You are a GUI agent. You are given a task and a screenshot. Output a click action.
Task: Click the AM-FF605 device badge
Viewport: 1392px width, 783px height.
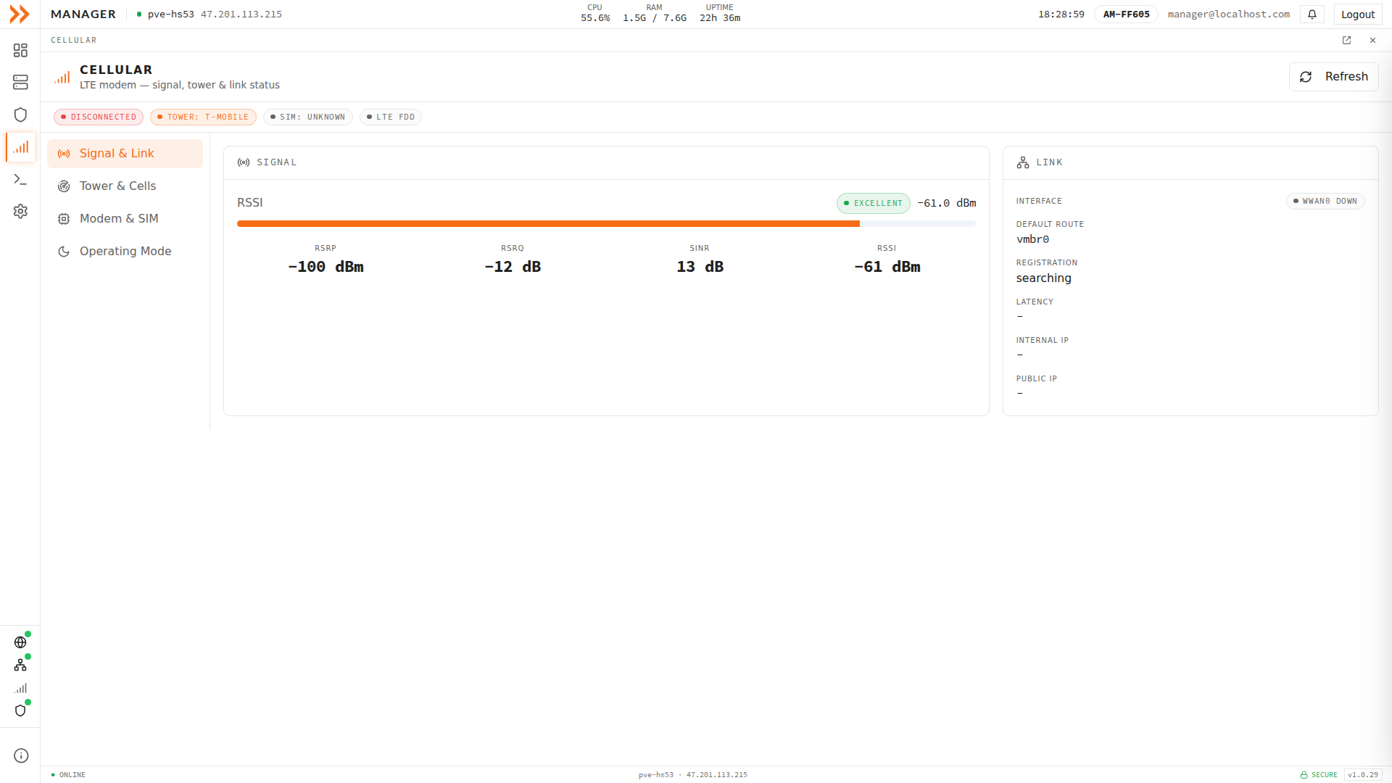click(x=1126, y=14)
